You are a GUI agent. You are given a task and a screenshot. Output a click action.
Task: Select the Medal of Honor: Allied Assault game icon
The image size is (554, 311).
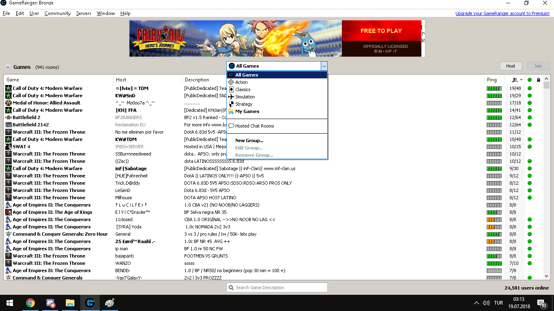coord(9,103)
